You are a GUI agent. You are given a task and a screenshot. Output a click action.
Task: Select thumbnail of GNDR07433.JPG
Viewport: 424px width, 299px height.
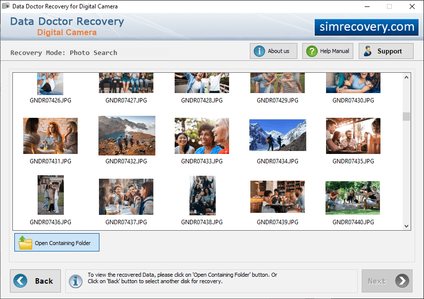point(202,136)
